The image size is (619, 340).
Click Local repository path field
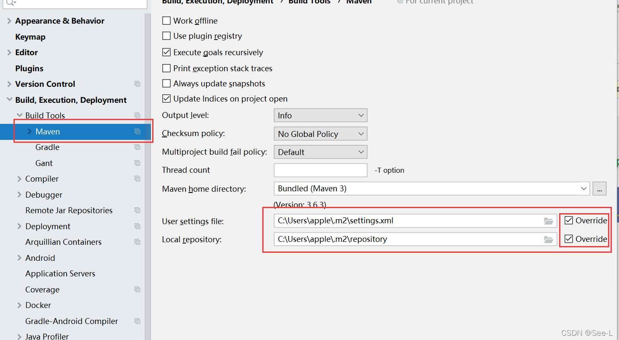[x=415, y=239]
